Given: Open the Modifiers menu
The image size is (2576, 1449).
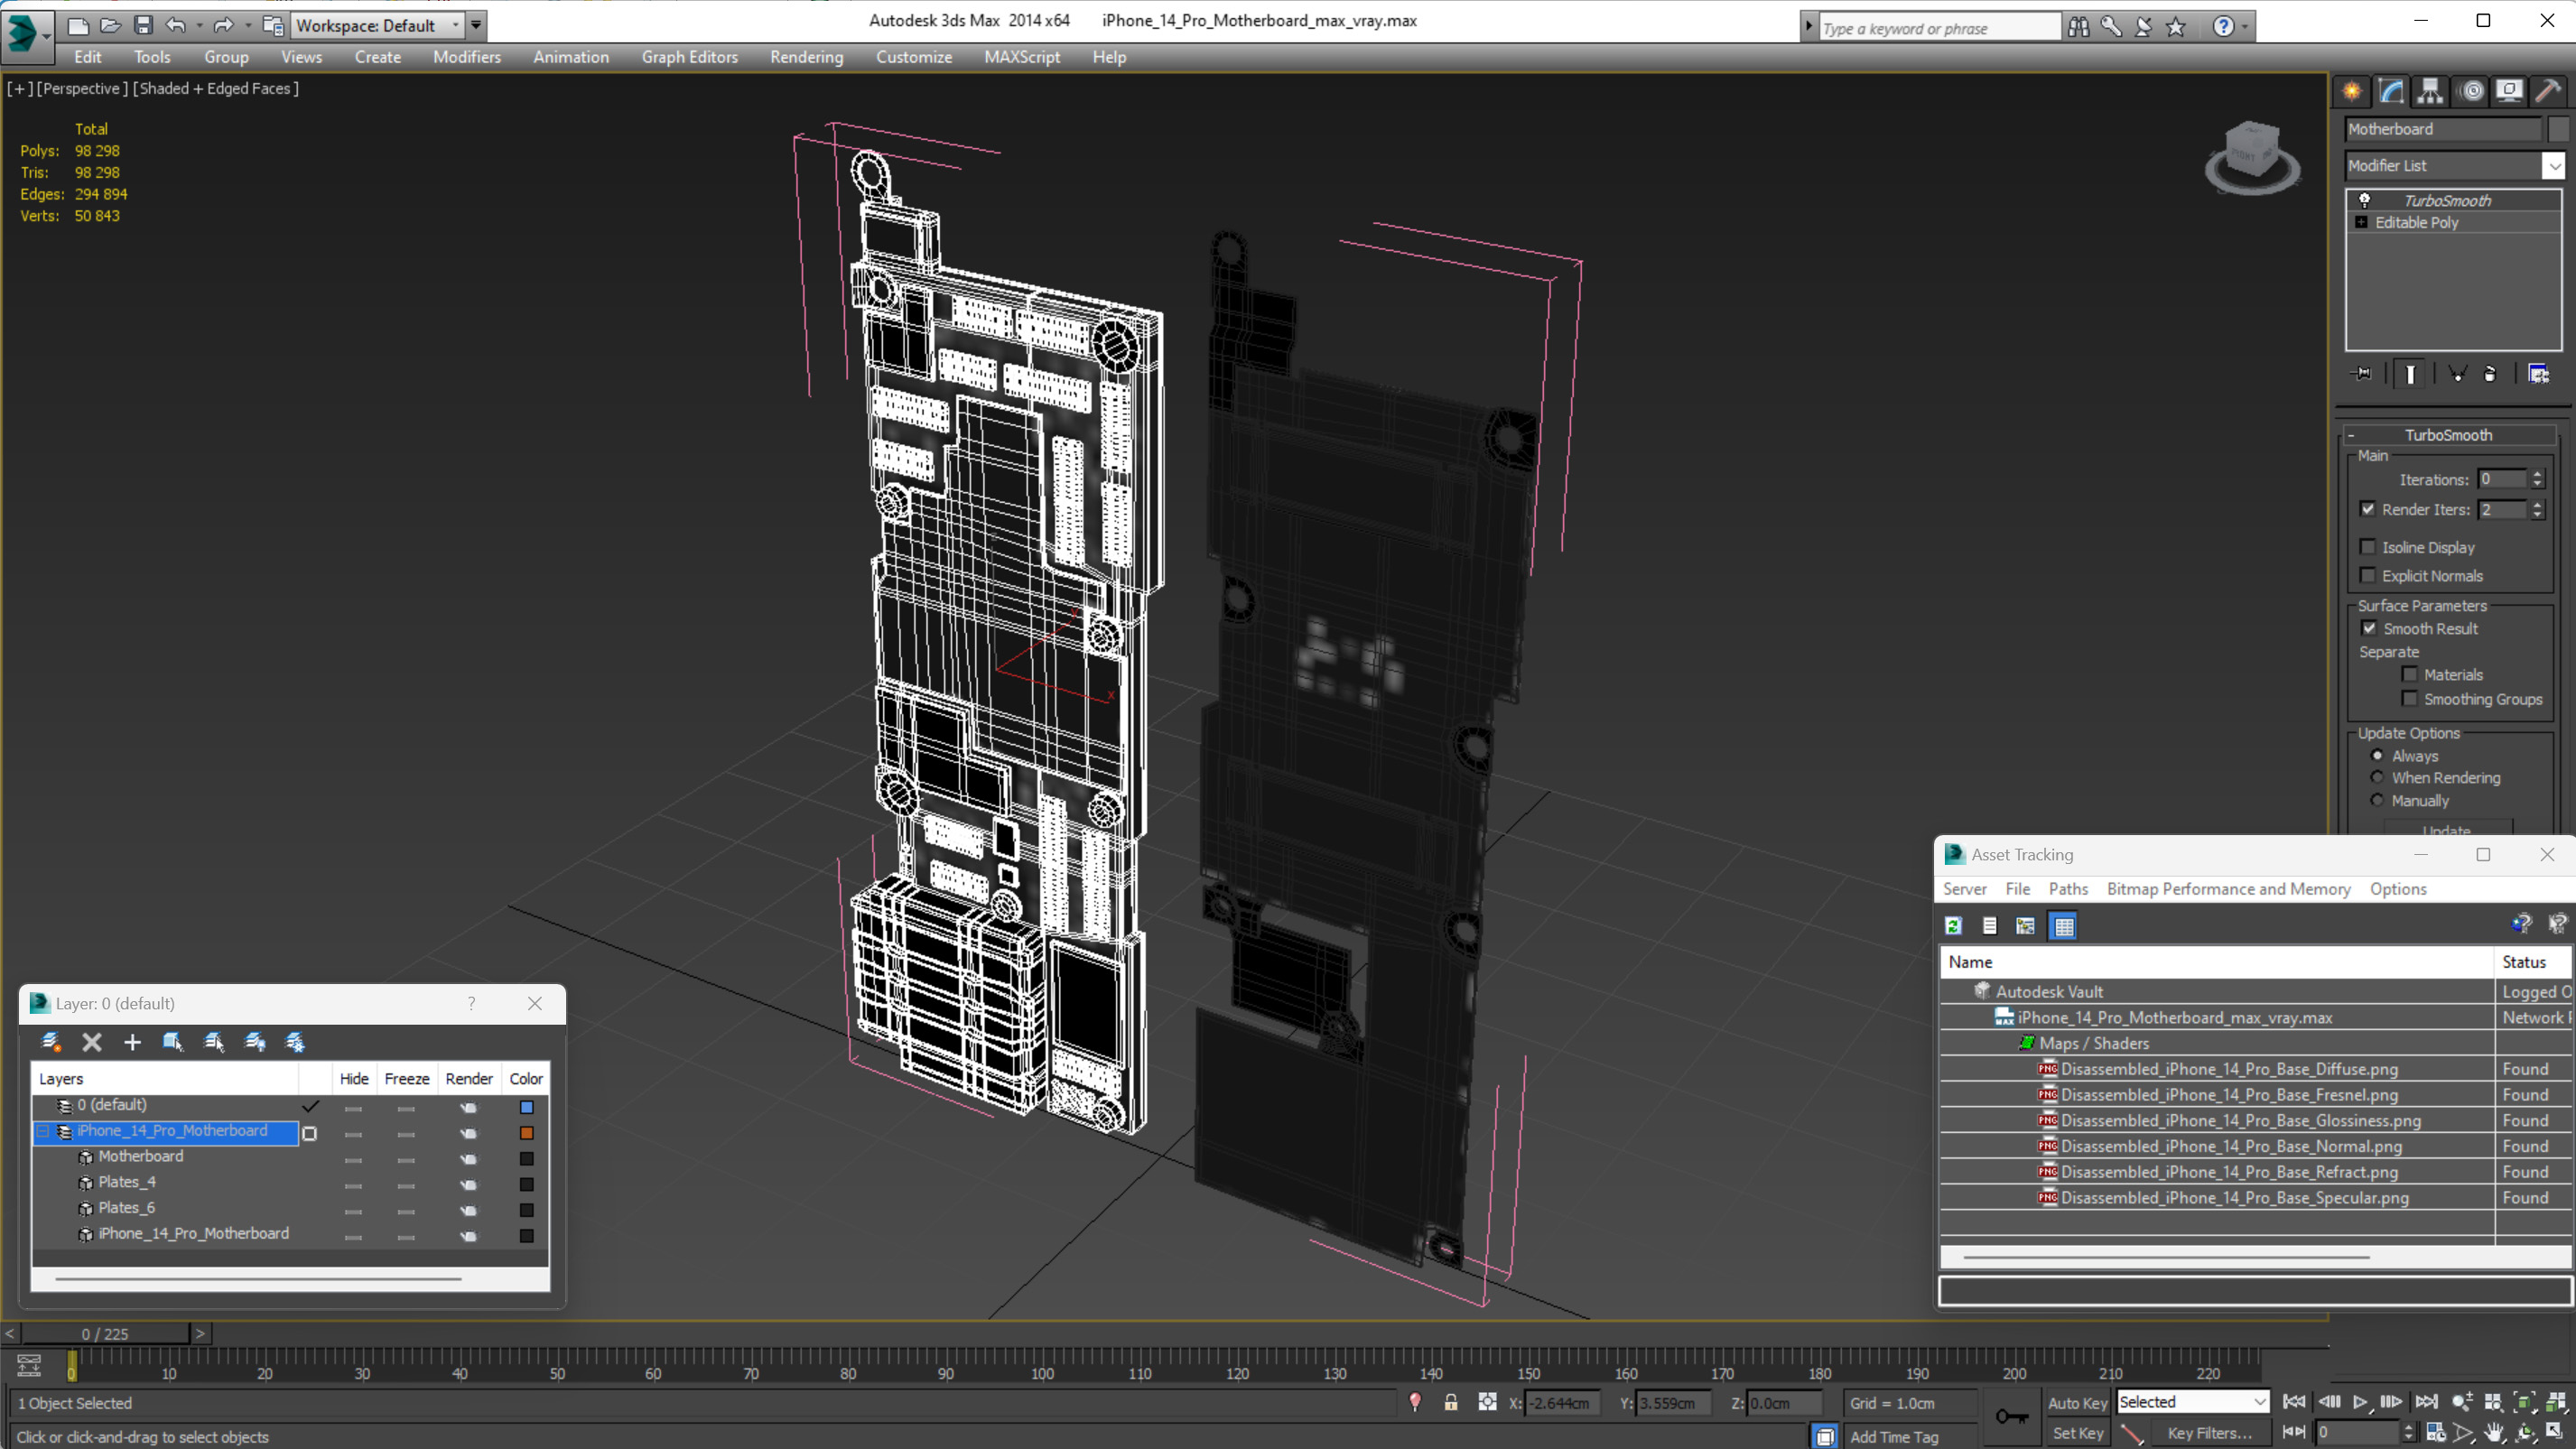Looking at the screenshot, I should 467,57.
